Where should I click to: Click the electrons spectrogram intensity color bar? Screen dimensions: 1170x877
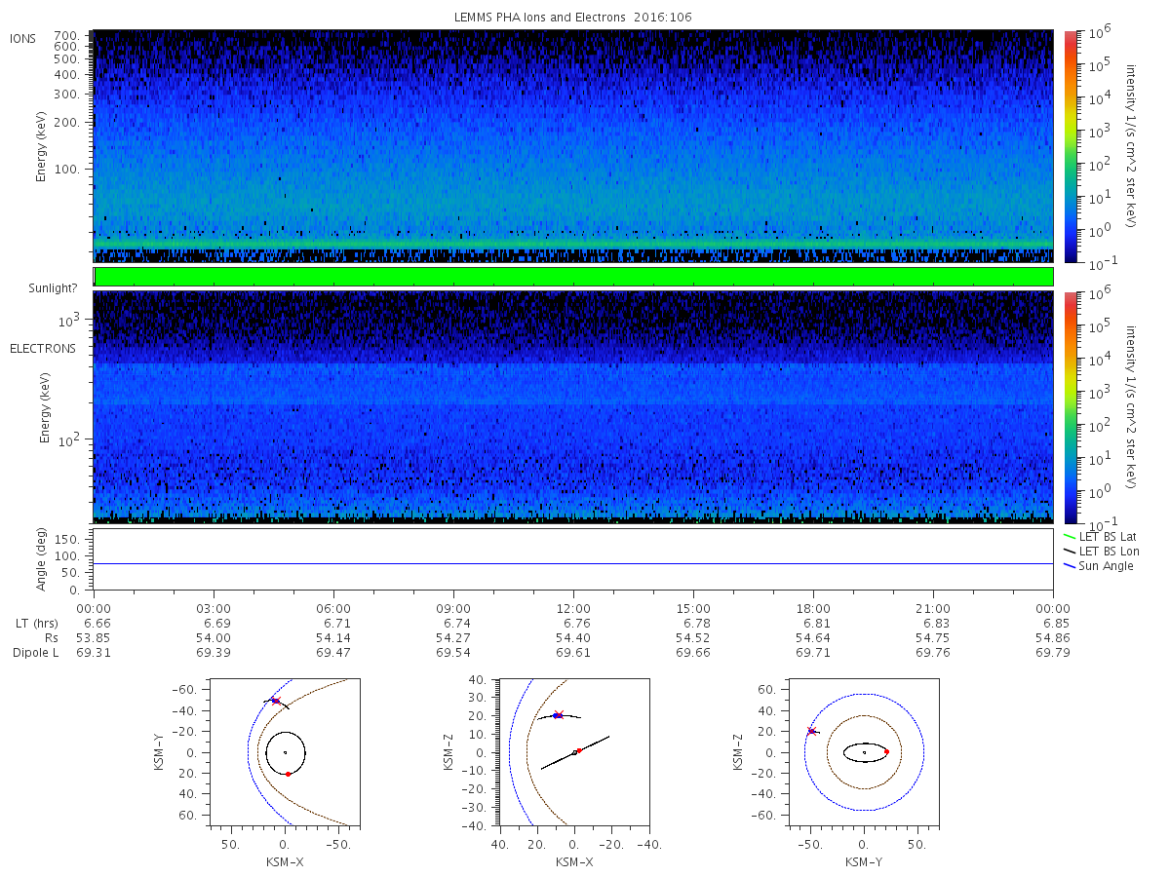click(x=1071, y=406)
